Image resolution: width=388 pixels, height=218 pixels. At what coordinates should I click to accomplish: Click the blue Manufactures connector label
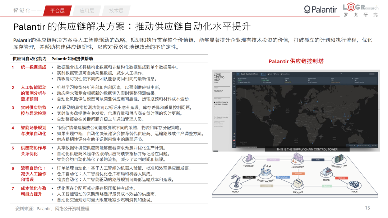tap(283, 177)
